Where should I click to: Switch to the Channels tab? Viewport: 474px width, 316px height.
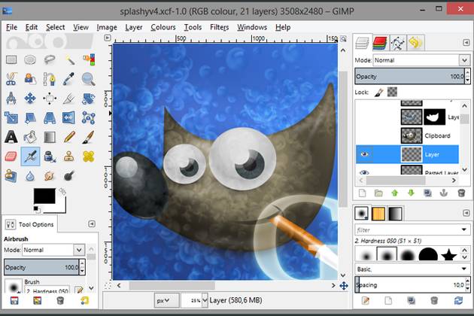point(380,43)
